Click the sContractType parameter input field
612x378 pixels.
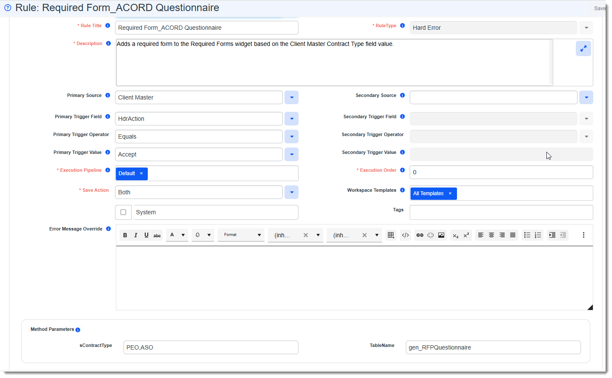210,347
